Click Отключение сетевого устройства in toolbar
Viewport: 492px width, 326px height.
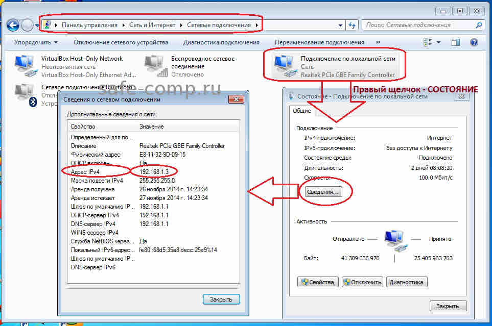coord(121,42)
